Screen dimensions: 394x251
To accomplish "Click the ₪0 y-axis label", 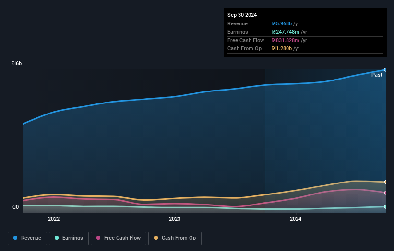I will 15,207.
